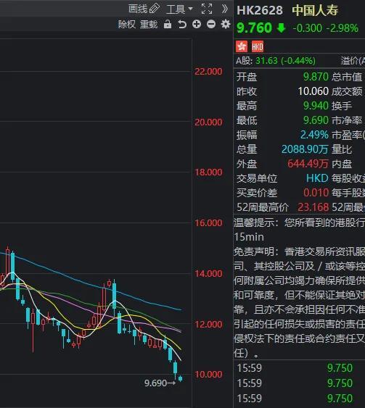Image resolution: width=365 pixels, height=408 pixels.
Task: Click the HKD currency badge
Action: coord(258,47)
